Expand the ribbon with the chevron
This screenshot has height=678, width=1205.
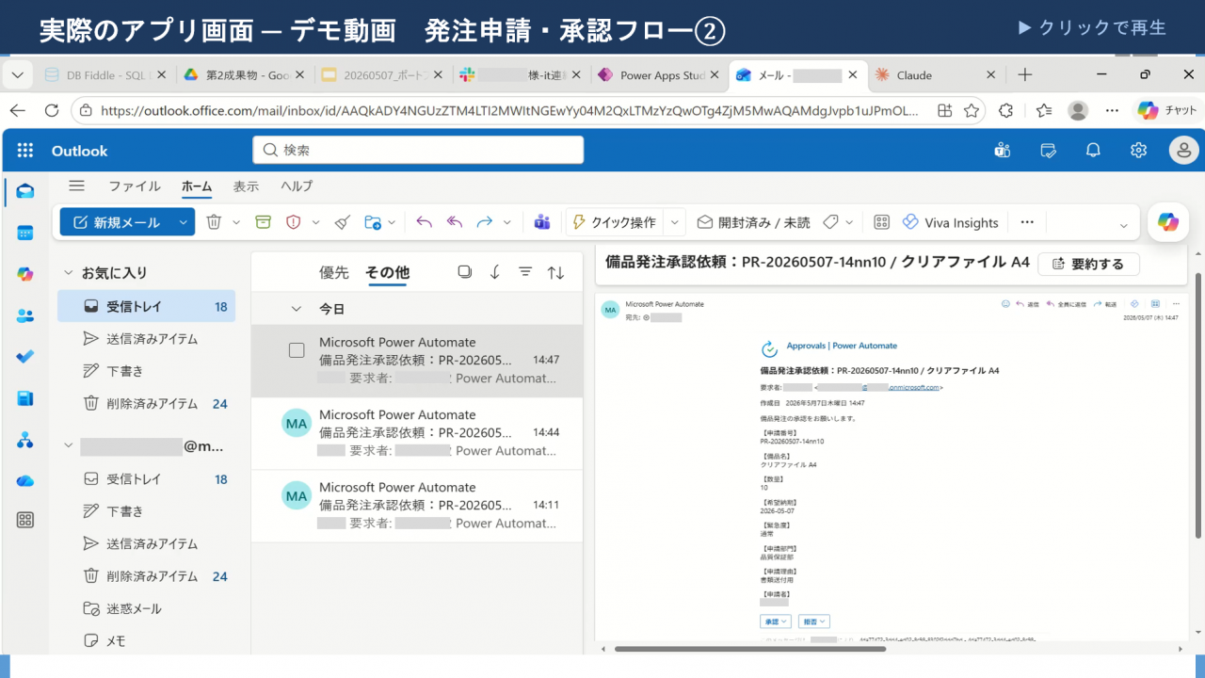[x=1123, y=226]
